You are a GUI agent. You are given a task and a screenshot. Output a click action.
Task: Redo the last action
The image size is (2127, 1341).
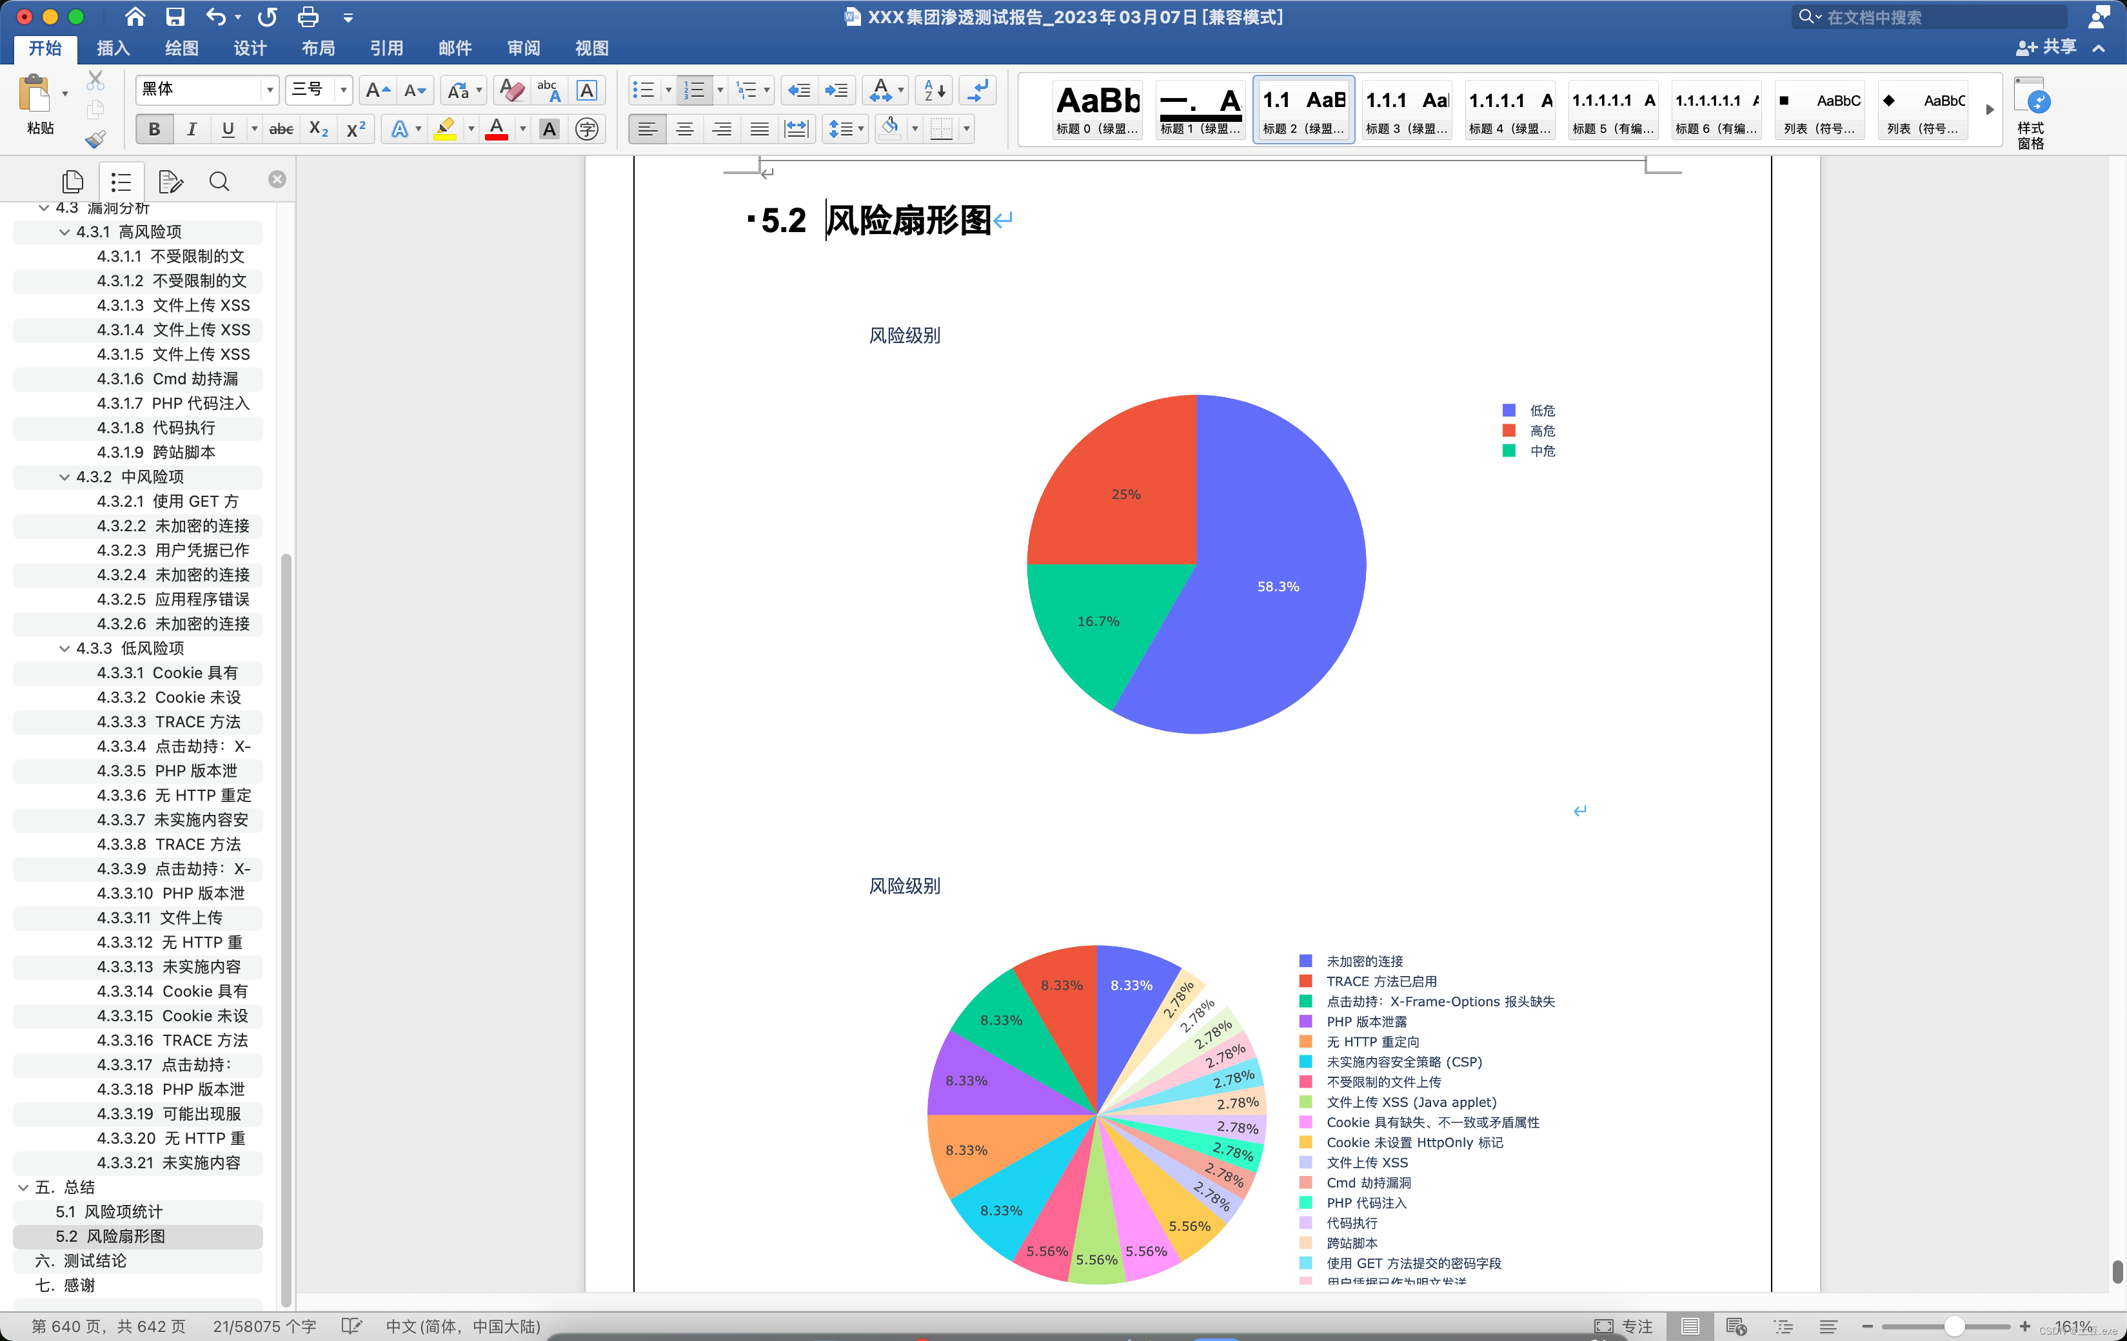(x=267, y=17)
